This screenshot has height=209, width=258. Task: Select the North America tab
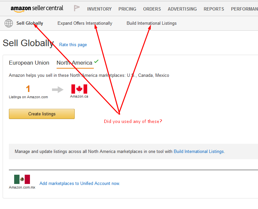(74, 63)
